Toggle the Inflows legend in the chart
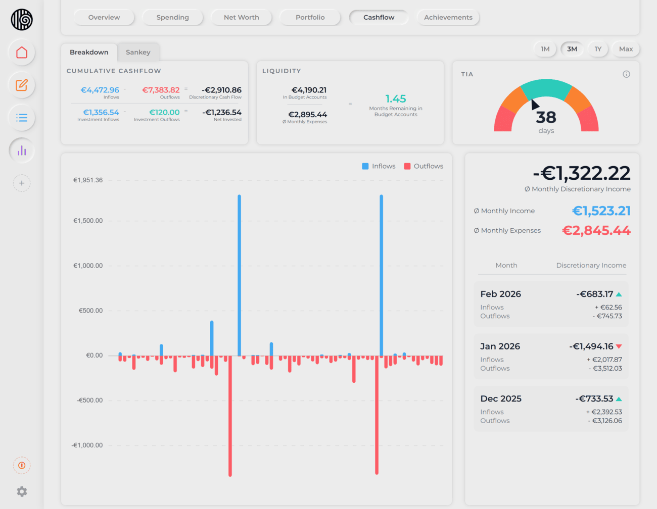Viewport: 657px width, 509px height. click(379, 166)
